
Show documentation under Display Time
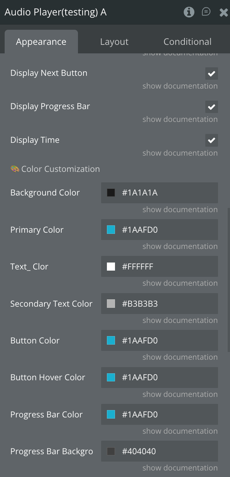(x=180, y=153)
